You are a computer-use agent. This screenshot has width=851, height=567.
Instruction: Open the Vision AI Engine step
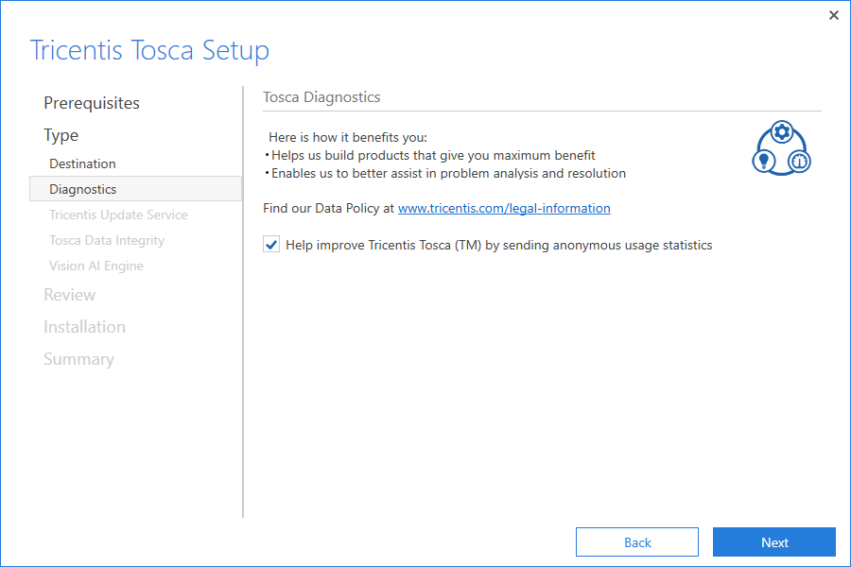click(x=96, y=266)
